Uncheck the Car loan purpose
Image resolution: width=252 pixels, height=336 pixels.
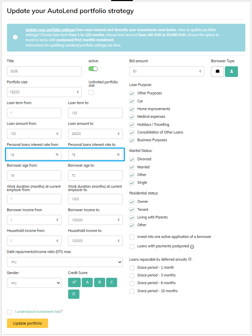point(132,101)
